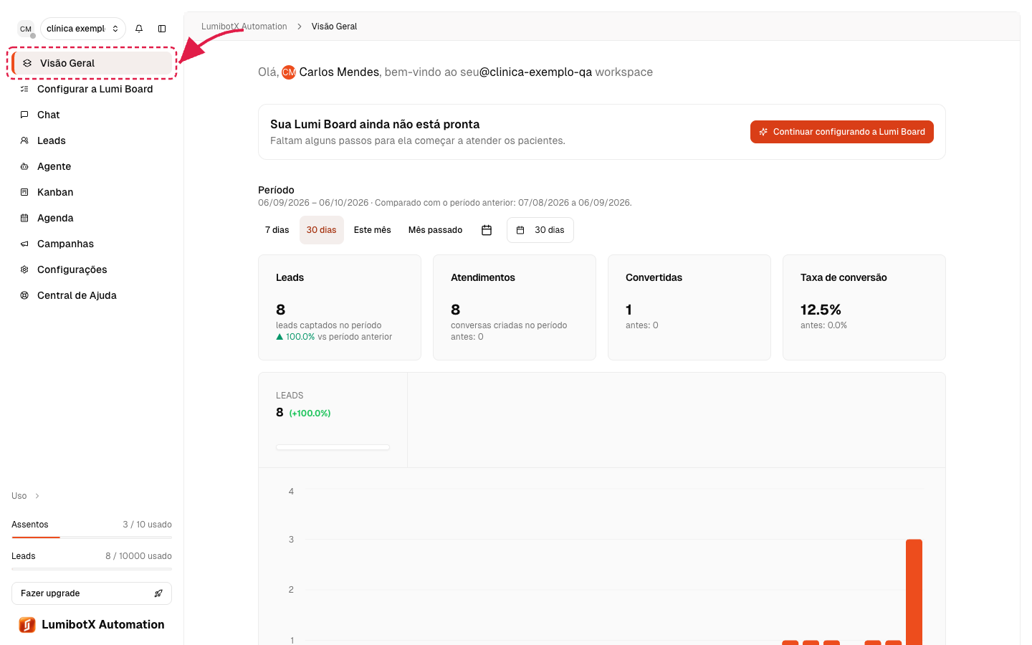Click the Campanhas megaphone icon
Image resolution: width=1032 pixels, height=645 pixels.
coord(24,244)
